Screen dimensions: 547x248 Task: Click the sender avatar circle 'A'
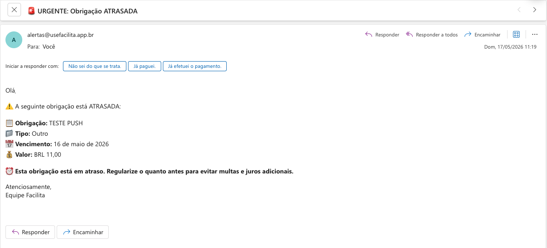[14, 40]
